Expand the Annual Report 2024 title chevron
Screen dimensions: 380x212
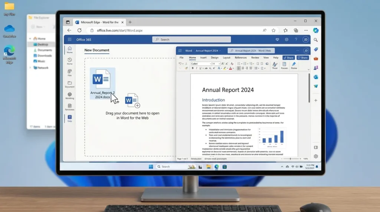[220, 51]
